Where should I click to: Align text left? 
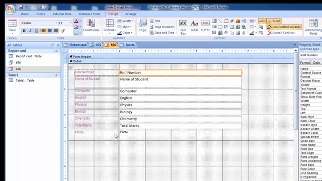pos(43,31)
